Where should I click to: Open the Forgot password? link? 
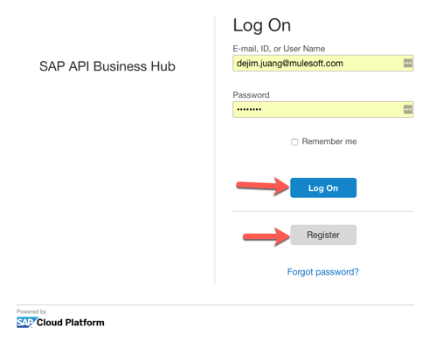pos(322,272)
